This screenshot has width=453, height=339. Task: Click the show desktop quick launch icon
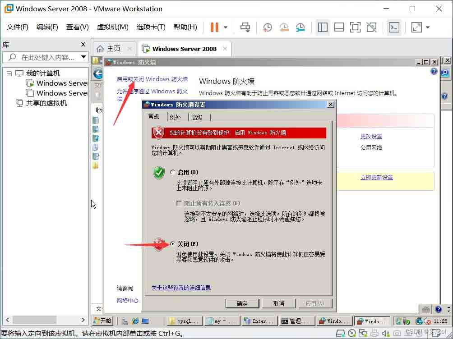coord(145,321)
